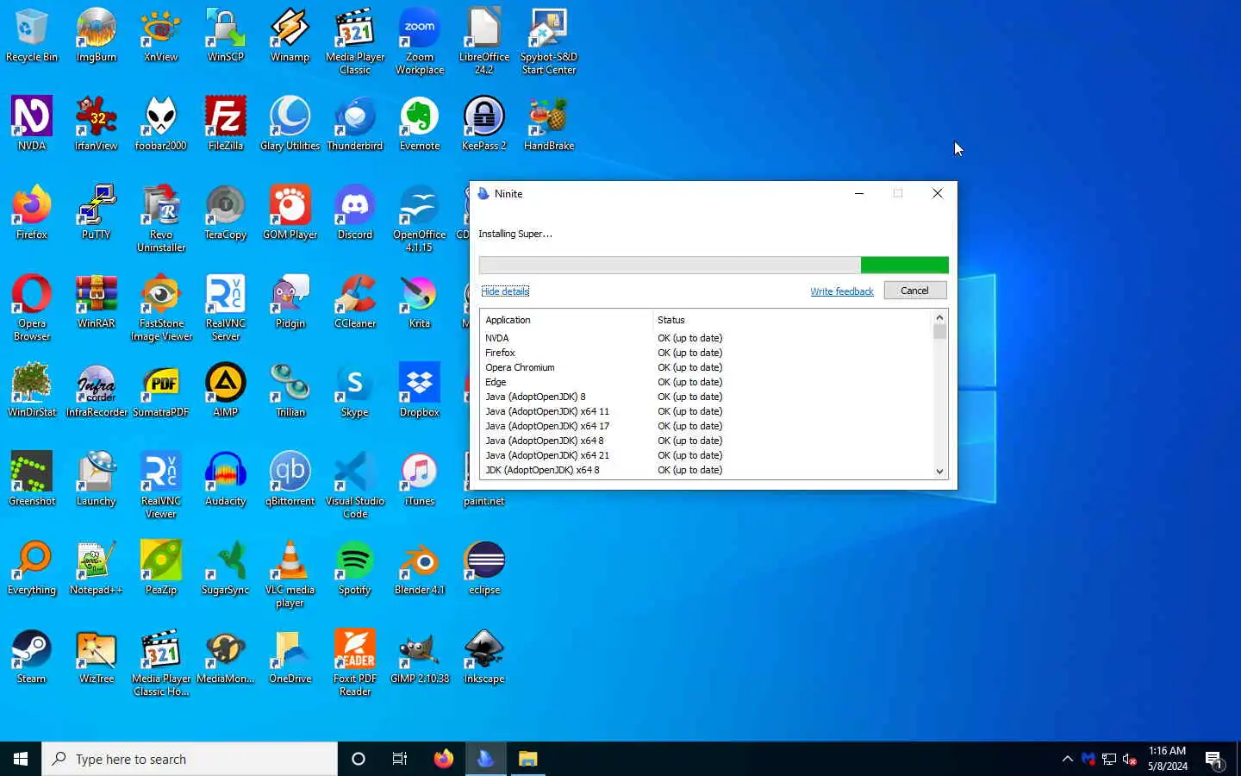
Task: Select the foobar2000 desktop icon
Action: [161, 123]
